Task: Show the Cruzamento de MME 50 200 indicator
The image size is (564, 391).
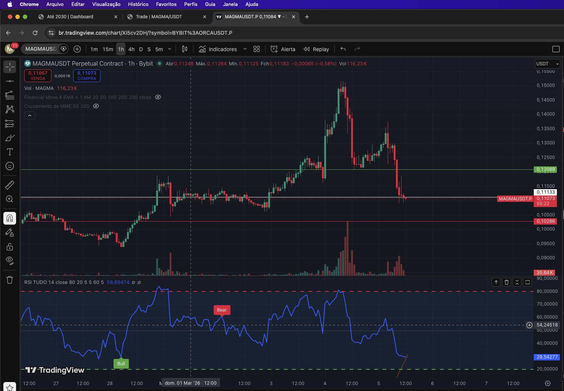Action: [x=96, y=106]
